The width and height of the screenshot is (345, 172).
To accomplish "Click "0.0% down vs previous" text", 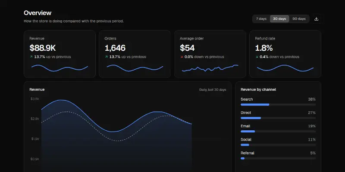I will [204, 57].
